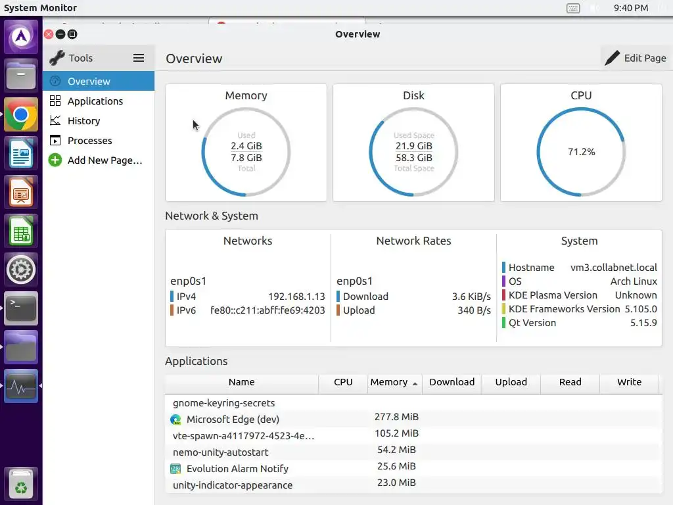Select Overview page in sidebar
The height and width of the screenshot is (505, 673).
(99, 81)
